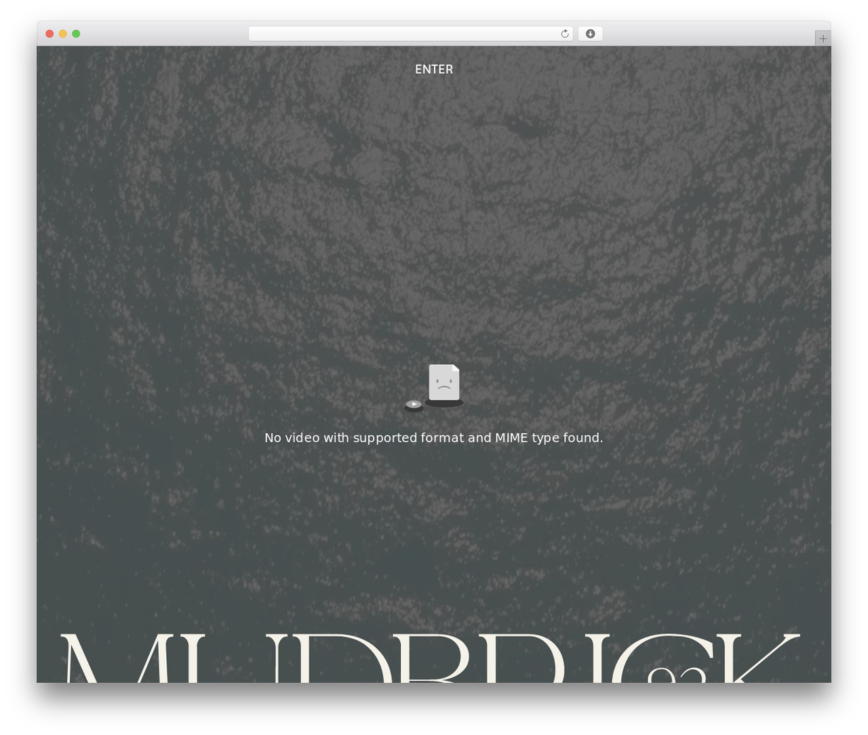Click the "No video with supported format" message
The width and height of the screenshot is (868, 735).
coord(434,438)
